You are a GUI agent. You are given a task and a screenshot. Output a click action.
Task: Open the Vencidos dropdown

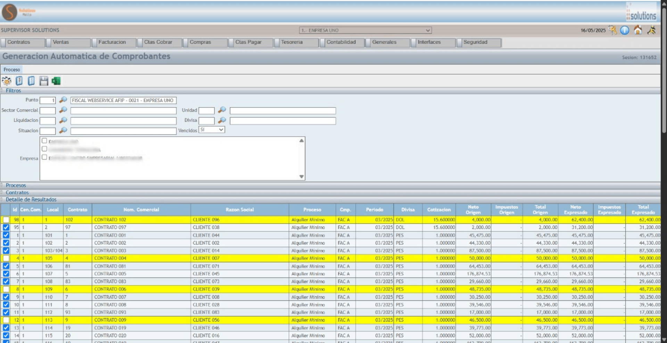(x=212, y=130)
